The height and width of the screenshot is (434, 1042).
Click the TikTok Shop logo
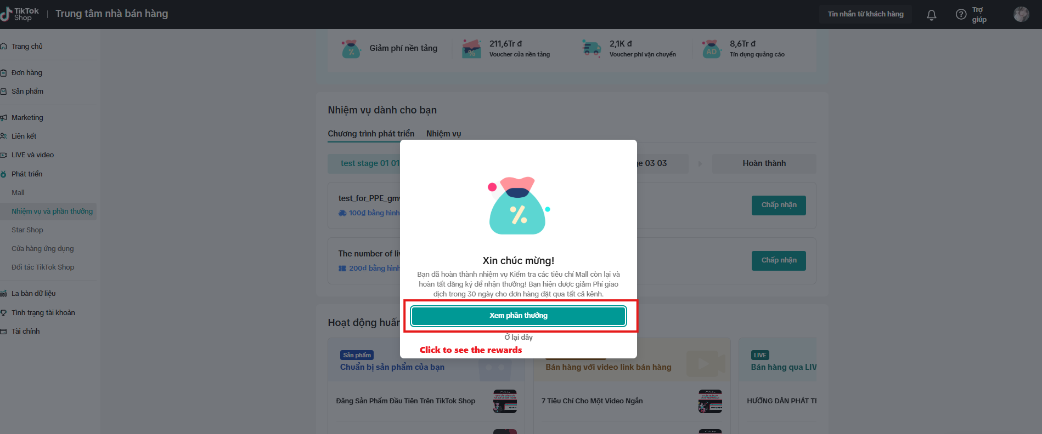(20, 14)
